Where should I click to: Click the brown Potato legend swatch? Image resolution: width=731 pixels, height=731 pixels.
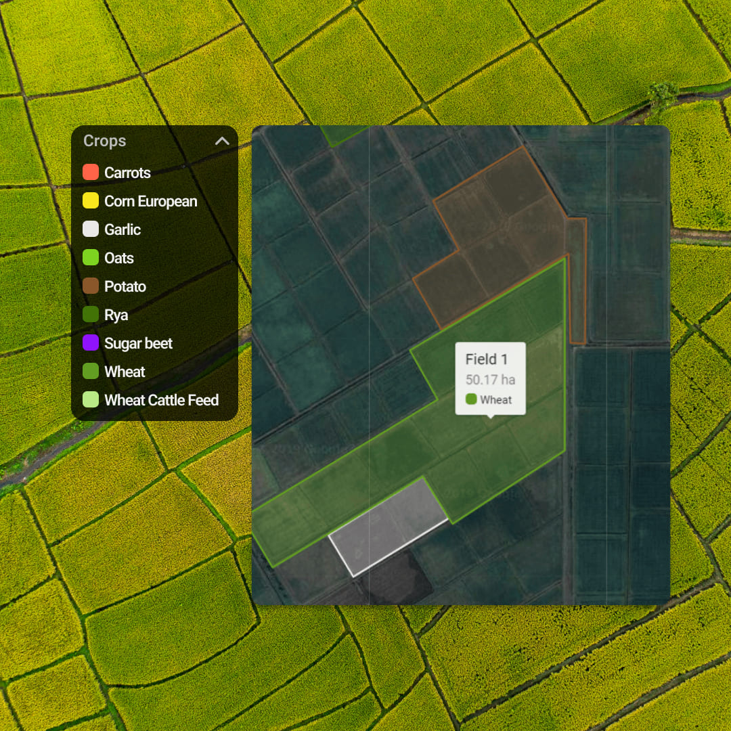[x=91, y=286]
